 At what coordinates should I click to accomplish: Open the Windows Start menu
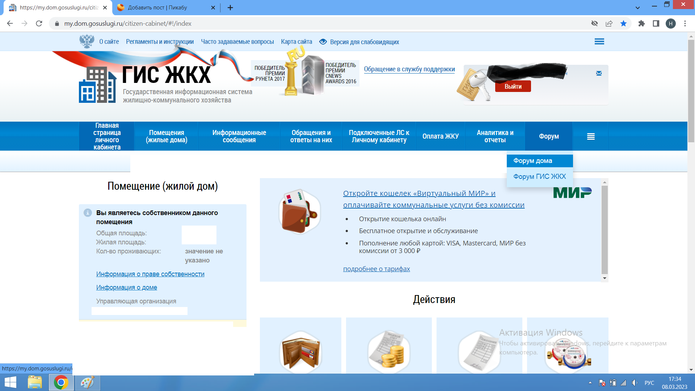[10, 383]
